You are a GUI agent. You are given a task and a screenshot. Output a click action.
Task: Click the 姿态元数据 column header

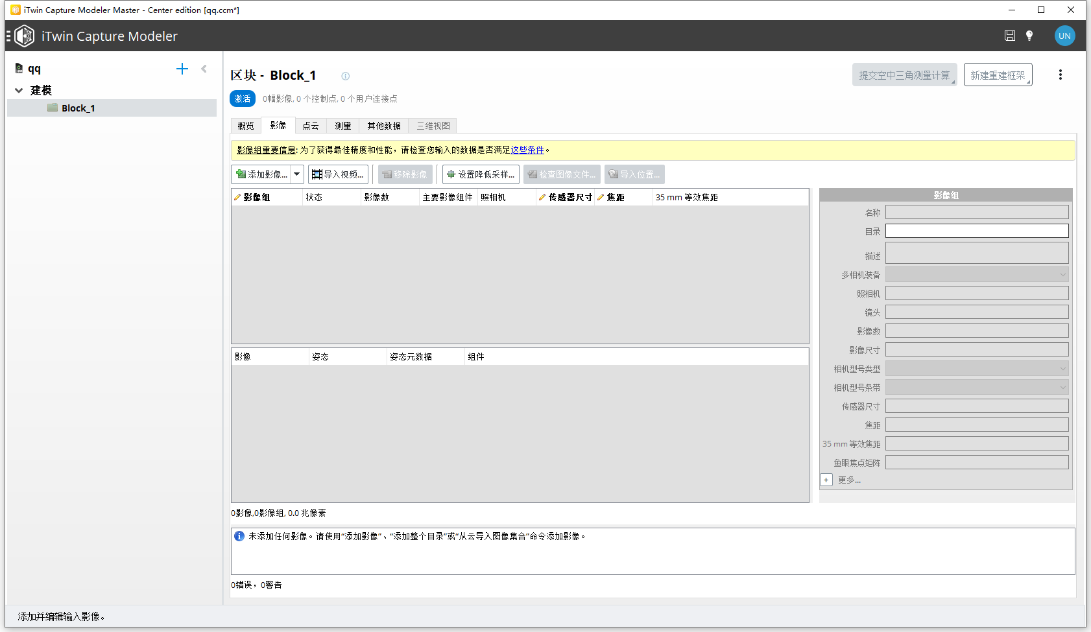pos(426,357)
